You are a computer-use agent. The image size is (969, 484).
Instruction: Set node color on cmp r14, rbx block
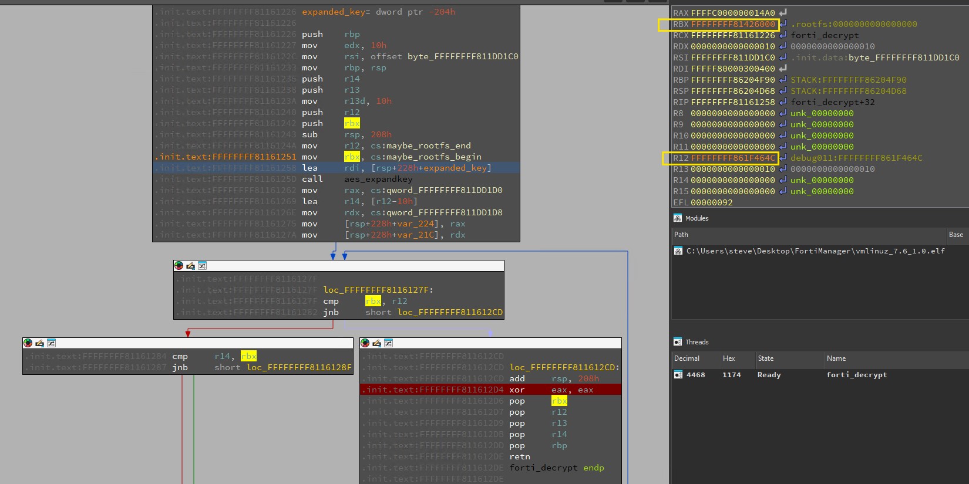[x=28, y=343]
